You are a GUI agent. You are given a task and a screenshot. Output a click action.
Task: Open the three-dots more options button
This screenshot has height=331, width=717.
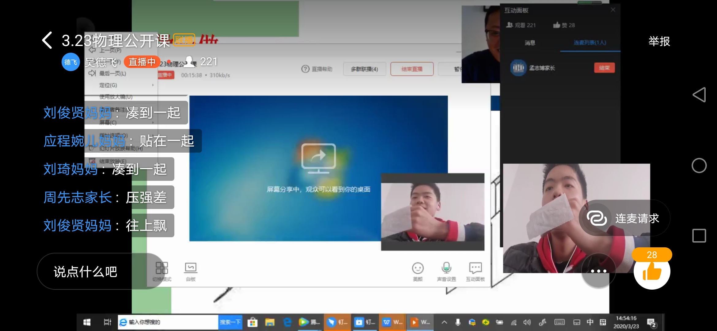[x=598, y=271]
